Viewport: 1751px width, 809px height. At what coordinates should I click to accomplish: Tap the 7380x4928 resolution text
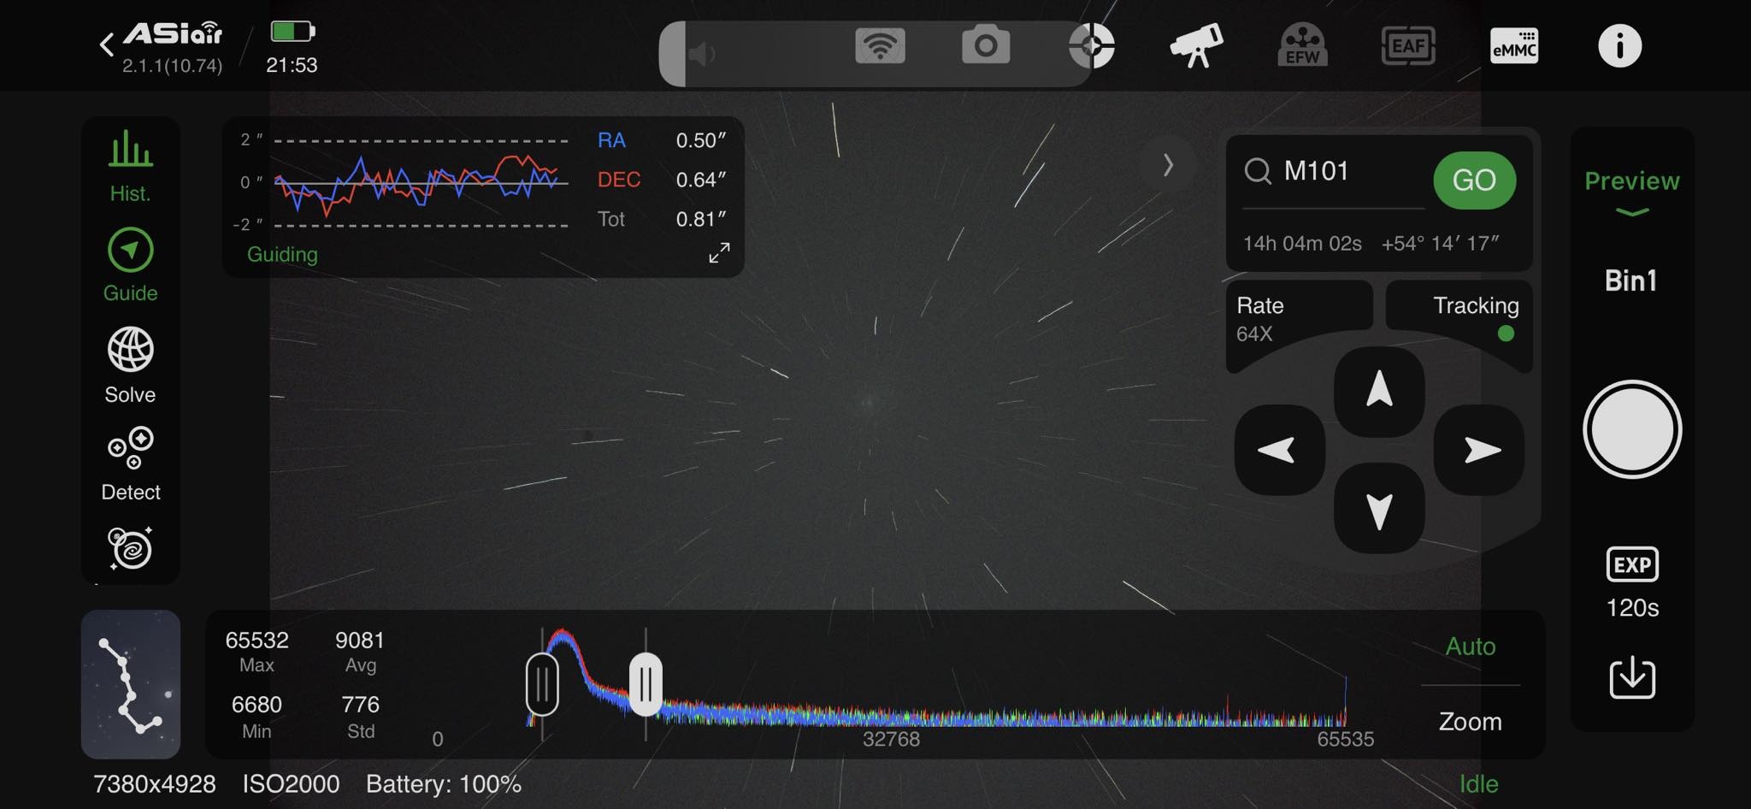click(155, 784)
